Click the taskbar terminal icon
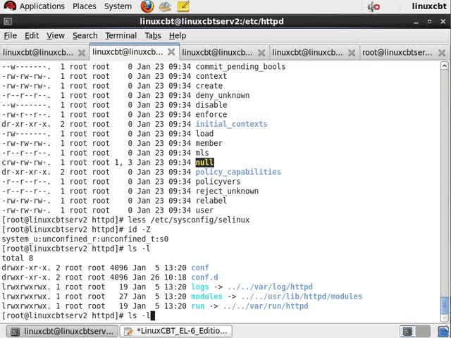 [x=15, y=332]
